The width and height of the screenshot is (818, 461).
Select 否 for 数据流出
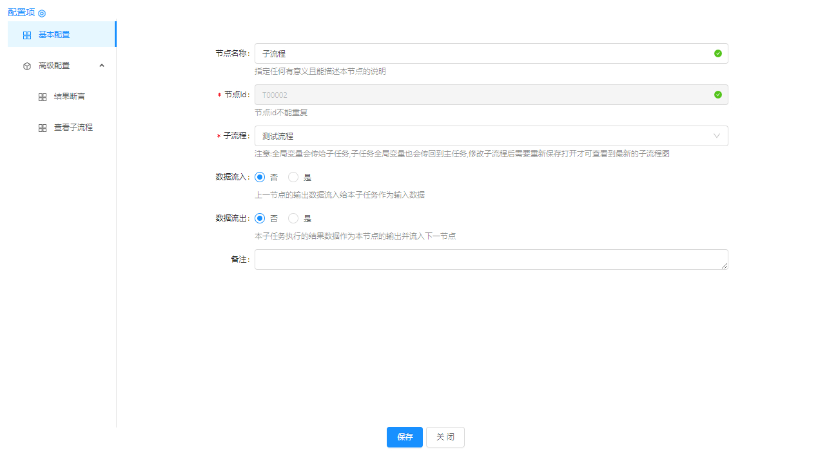click(260, 218)
